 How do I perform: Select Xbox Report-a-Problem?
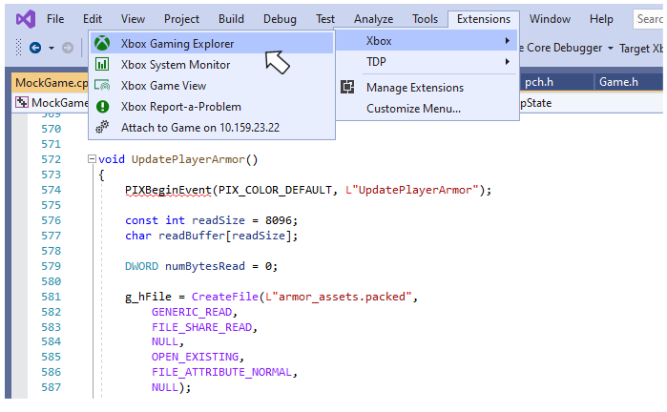pos(212,107)
